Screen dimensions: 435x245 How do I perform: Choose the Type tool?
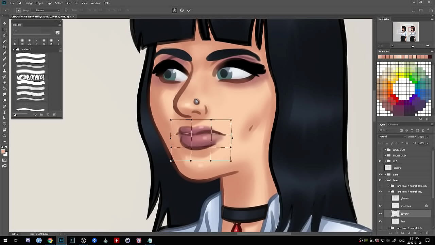[x=4, y=112]
